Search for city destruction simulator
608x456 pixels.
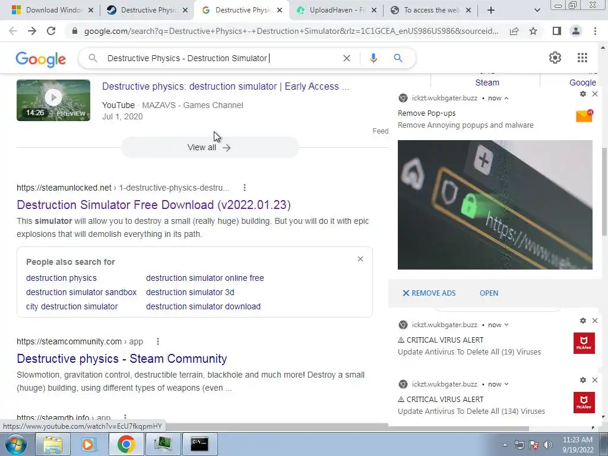tap(72, 306)
